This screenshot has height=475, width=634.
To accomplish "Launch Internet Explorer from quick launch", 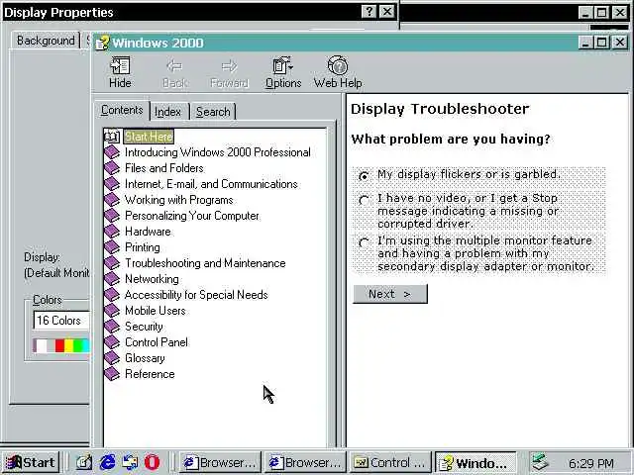I will tap(107, 462).
